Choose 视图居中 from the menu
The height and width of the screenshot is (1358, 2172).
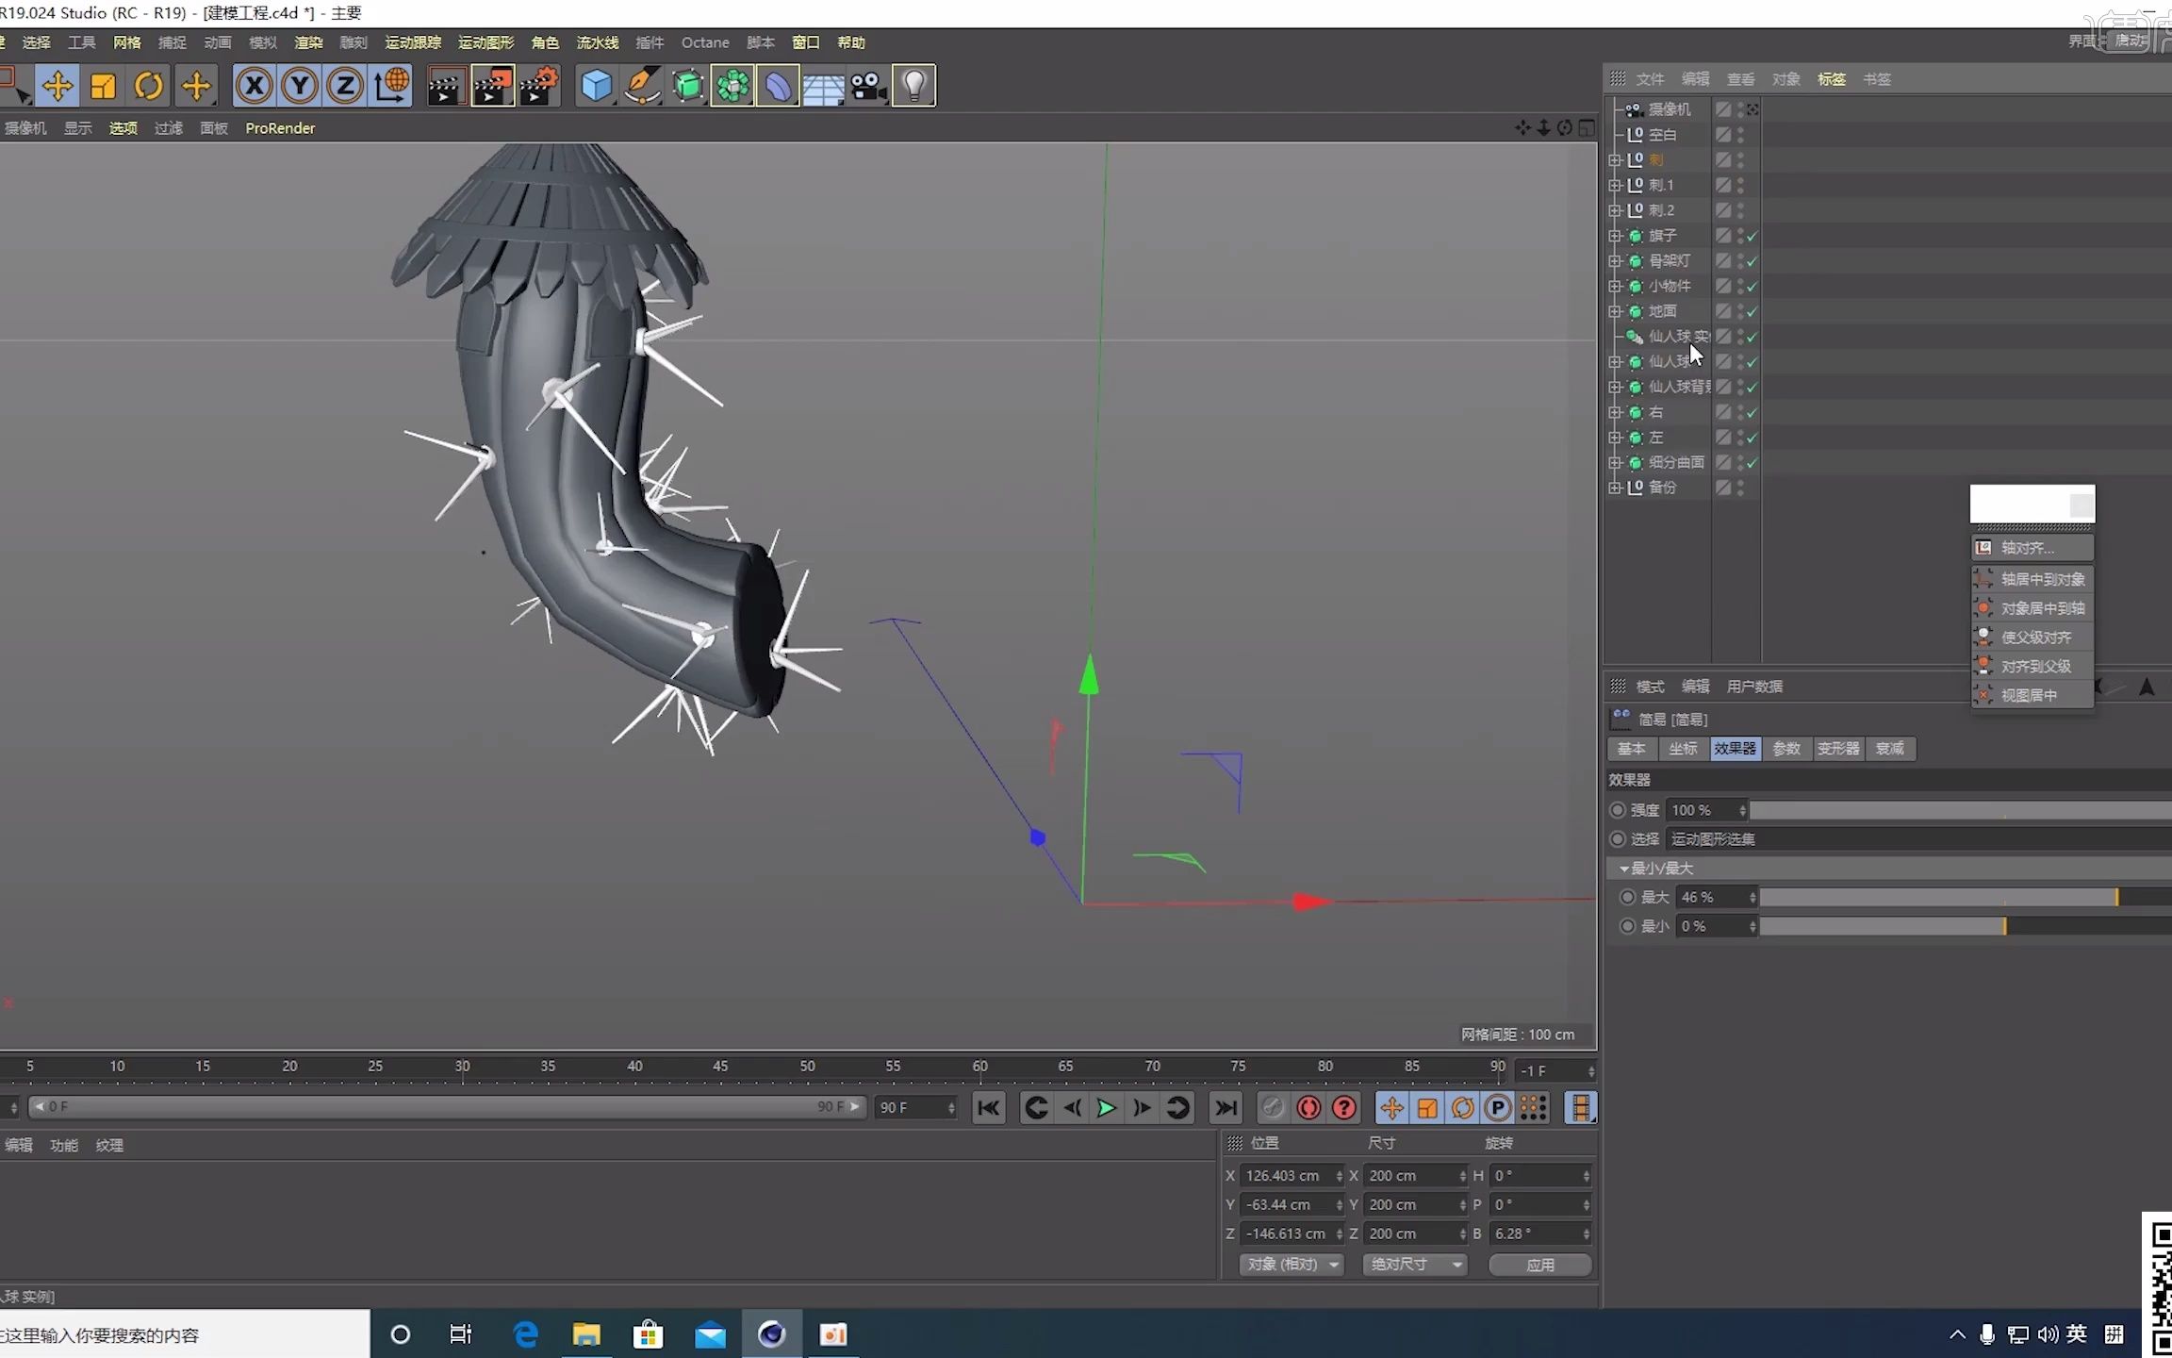[2032, 696]
